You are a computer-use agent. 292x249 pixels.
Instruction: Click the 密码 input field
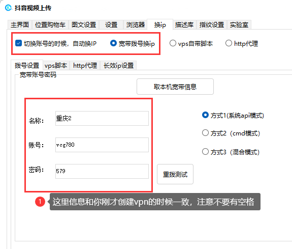(102, 171)
